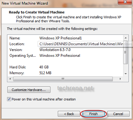Click the 'Memory:' label
This screenshot has width=133, height=120.
click(x=17, y=73)
